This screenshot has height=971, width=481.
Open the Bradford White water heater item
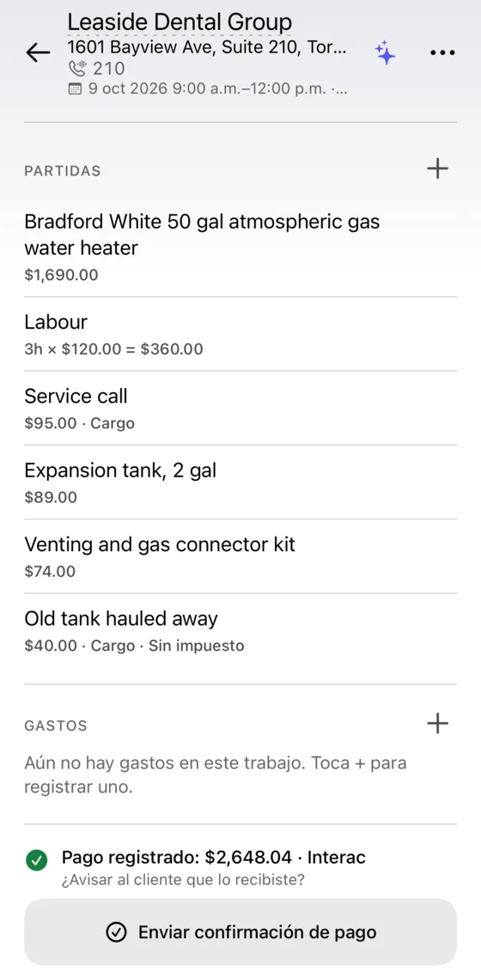pyautogui.click(x=240, y=247)
